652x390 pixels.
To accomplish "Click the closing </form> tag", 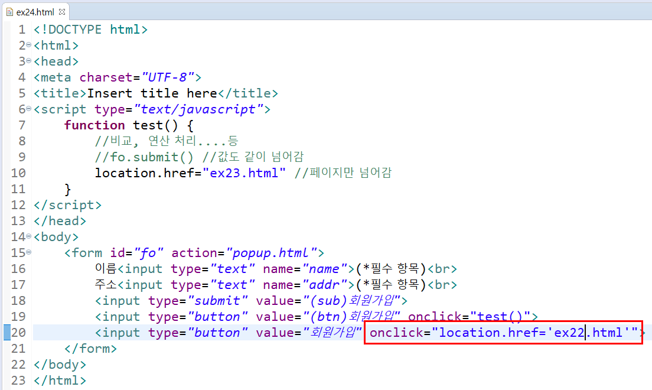I will 90,349.
